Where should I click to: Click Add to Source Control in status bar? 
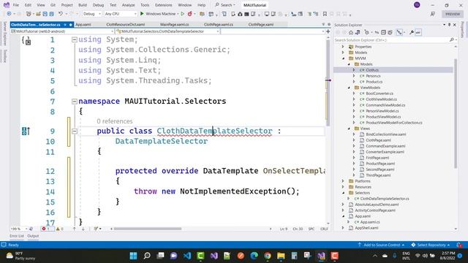(381, 245)
